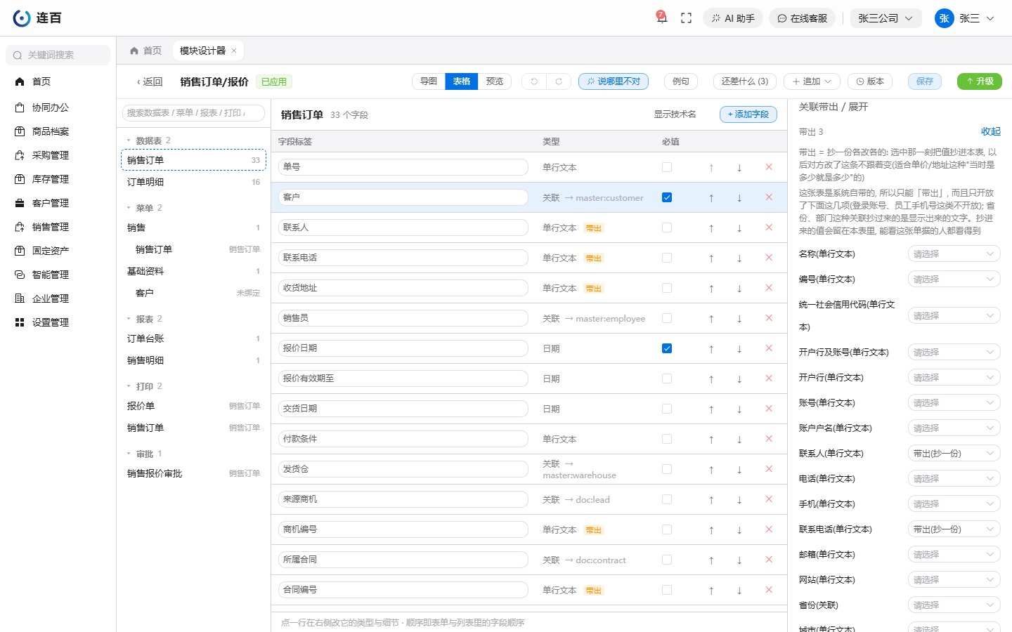Focus the 关键词搜索 search box
The image size is (1012, 632).
tap(58, 55)
